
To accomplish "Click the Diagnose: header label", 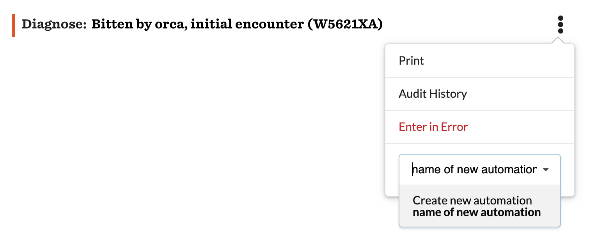I will coord(54,24).
